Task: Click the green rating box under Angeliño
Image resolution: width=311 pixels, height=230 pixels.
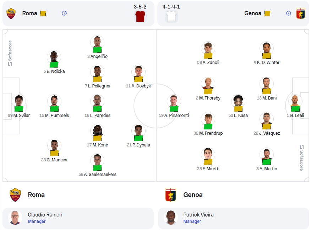Action: pyautogui.click(x=97, y=50)
